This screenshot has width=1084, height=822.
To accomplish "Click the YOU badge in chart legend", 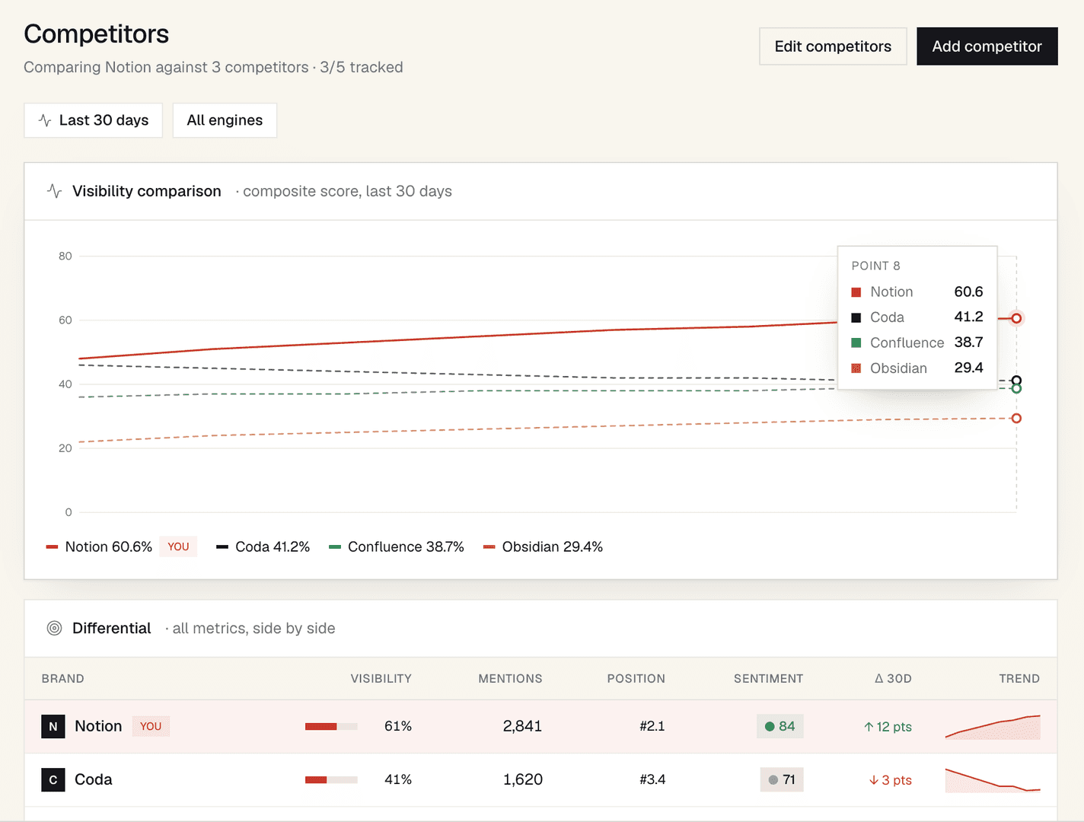I will [178, 546].
